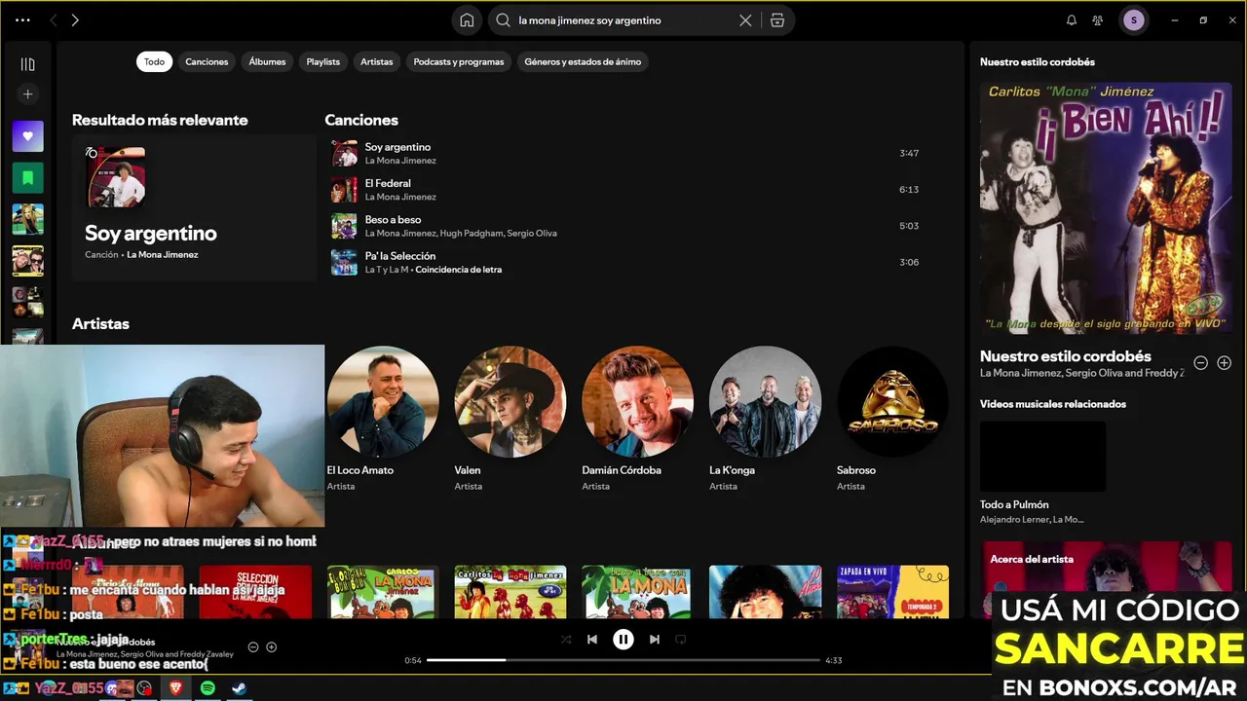Open the Browse icon beside search
1247x701 pixels.
(x=777, y=20)
